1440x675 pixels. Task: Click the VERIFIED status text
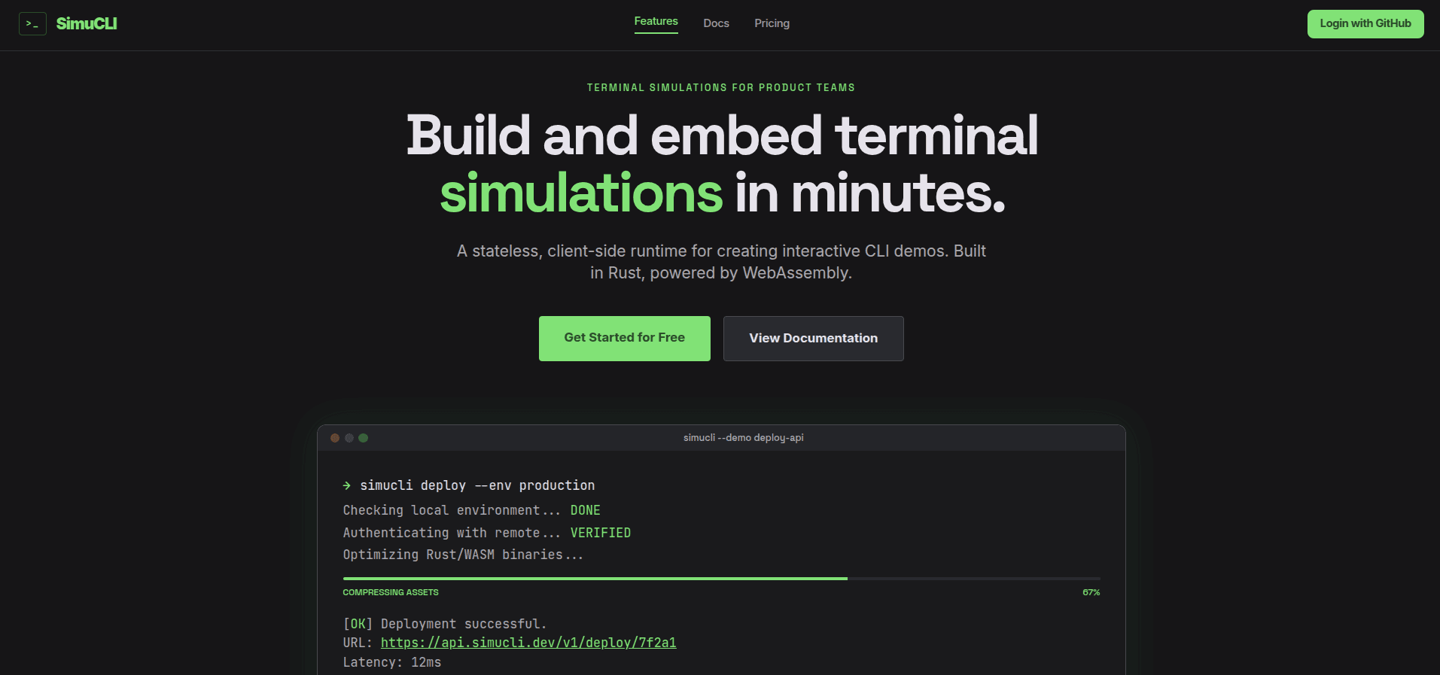pos(600,533)
